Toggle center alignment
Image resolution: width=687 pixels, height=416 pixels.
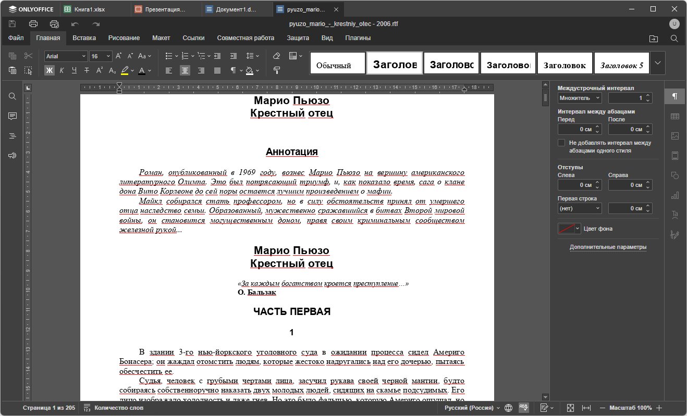click(x=185, y=70)
